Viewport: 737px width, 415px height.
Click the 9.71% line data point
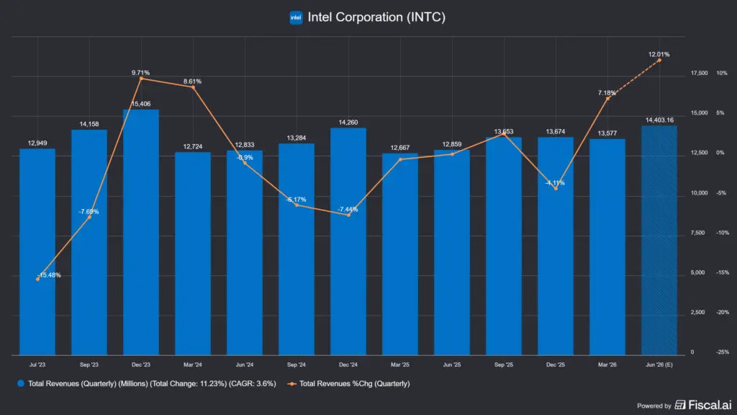click(x=141, y=79)
